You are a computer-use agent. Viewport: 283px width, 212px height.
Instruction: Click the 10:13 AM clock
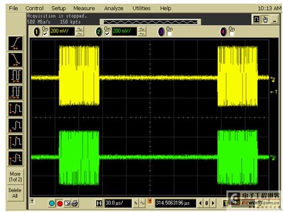point(269,9)
